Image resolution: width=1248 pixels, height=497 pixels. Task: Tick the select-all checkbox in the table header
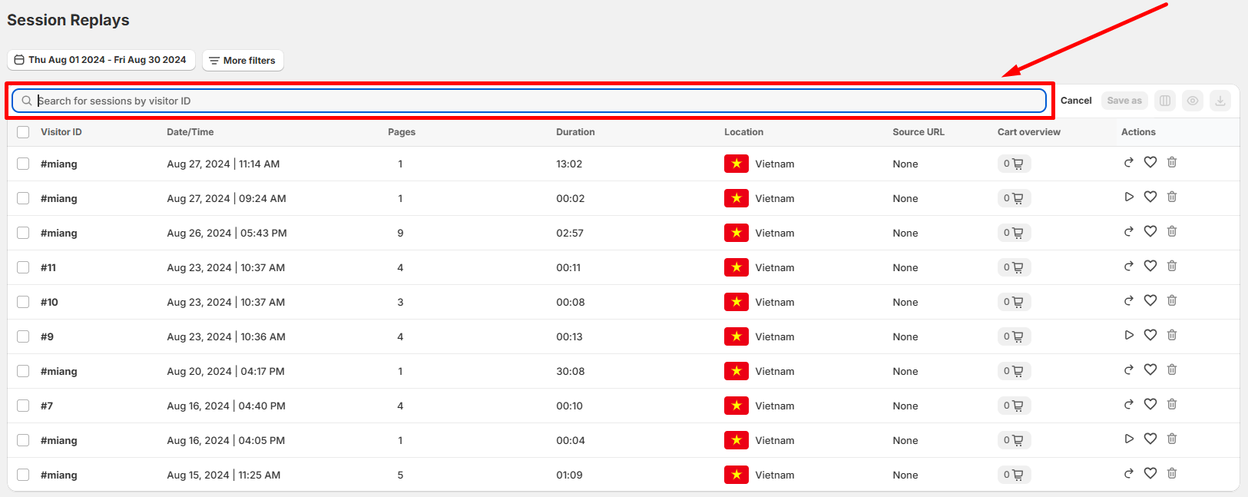pos(23,132)
